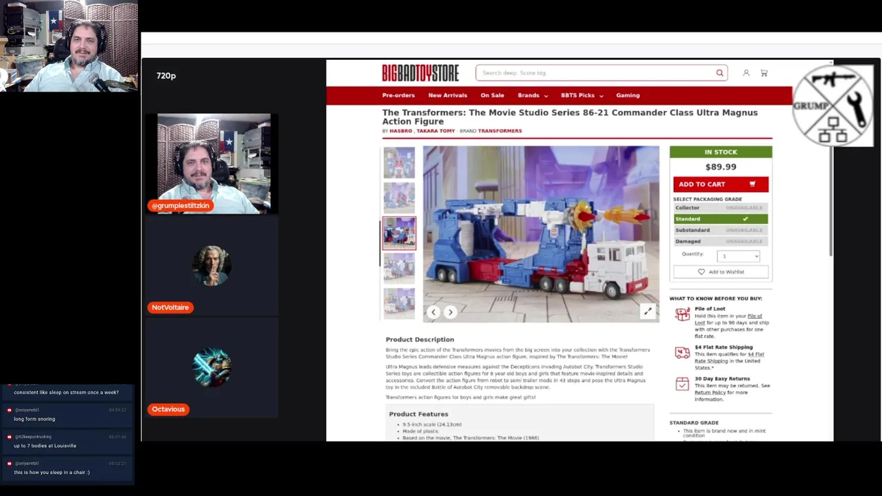Click the IN STOCK status banner
The image size is (882, 496).
click(x=721, y=152)
